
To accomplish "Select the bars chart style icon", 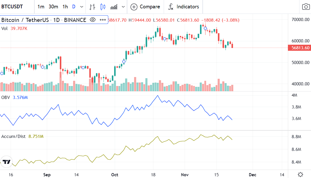I will tap(92, 7).
